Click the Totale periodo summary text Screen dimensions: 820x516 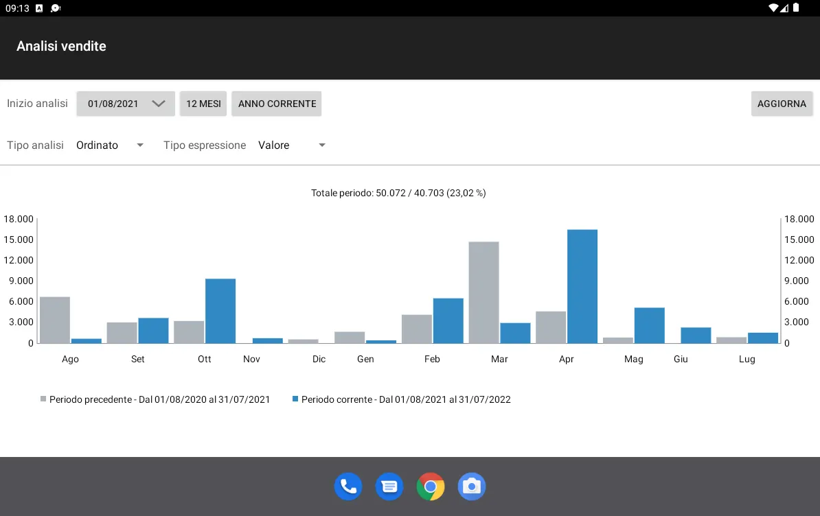[398, 193]
